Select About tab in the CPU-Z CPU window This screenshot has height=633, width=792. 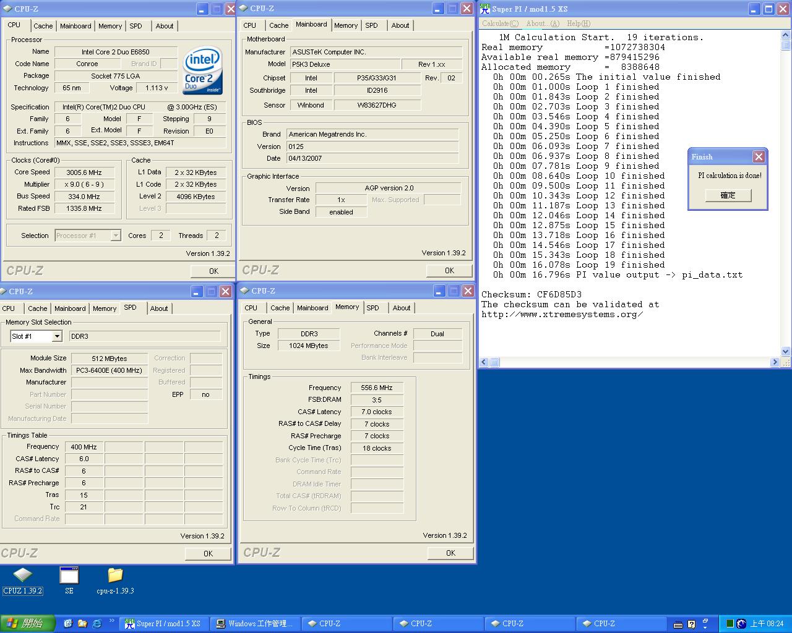pos(165,26)
